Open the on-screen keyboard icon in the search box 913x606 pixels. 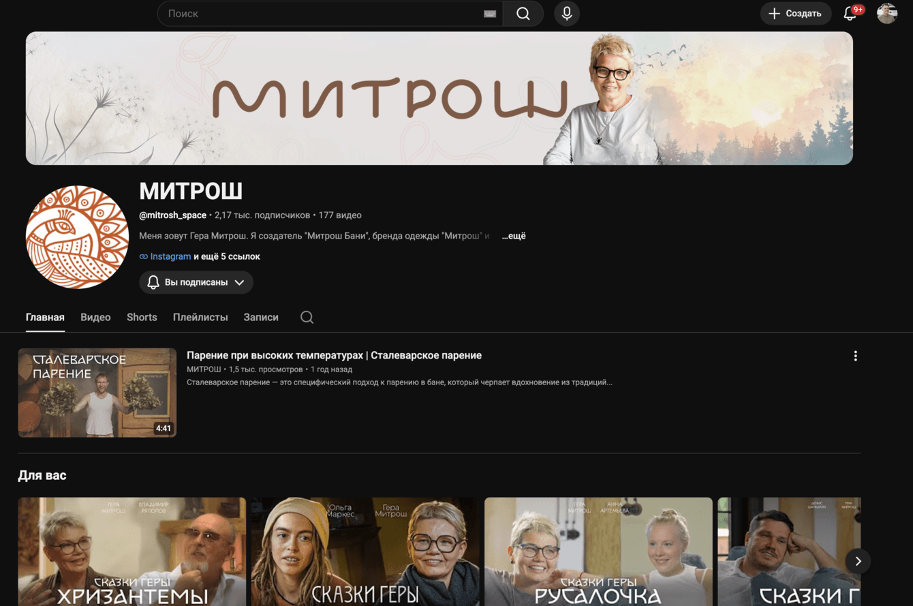[489, 14]
